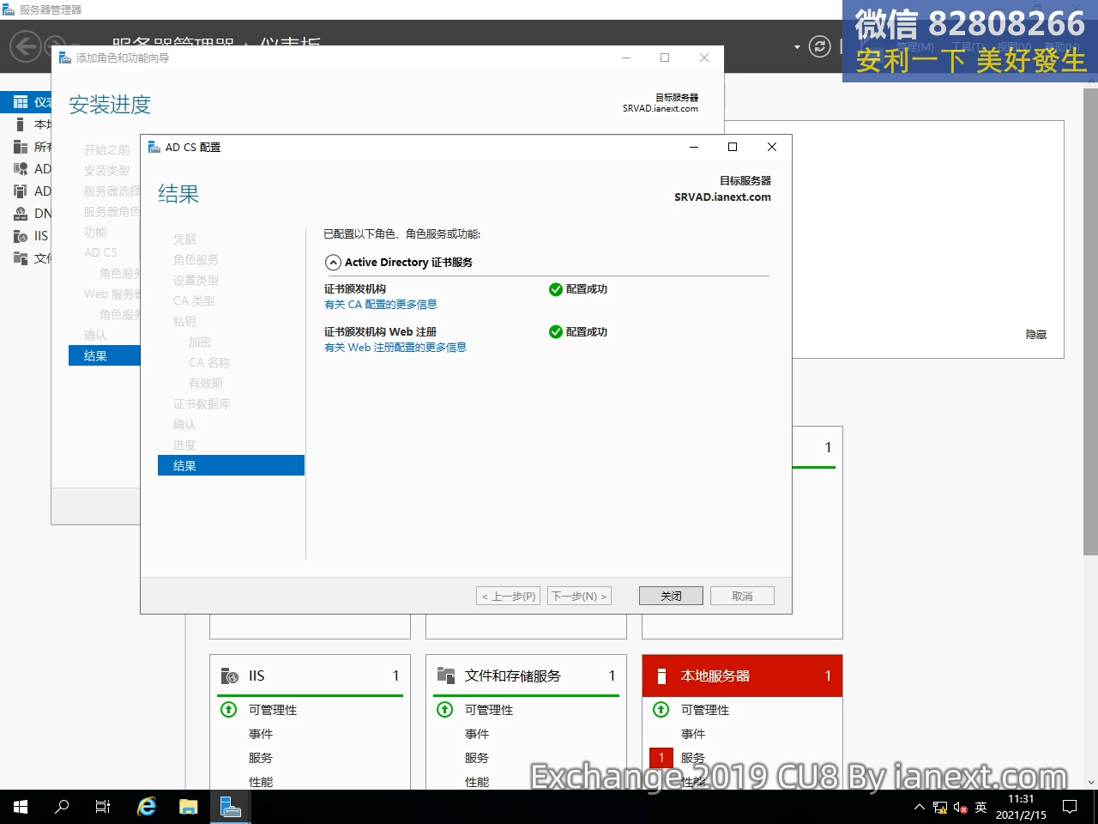
Task: Click 可管理性 text in IIS tile
Action: tap(273, 710)
